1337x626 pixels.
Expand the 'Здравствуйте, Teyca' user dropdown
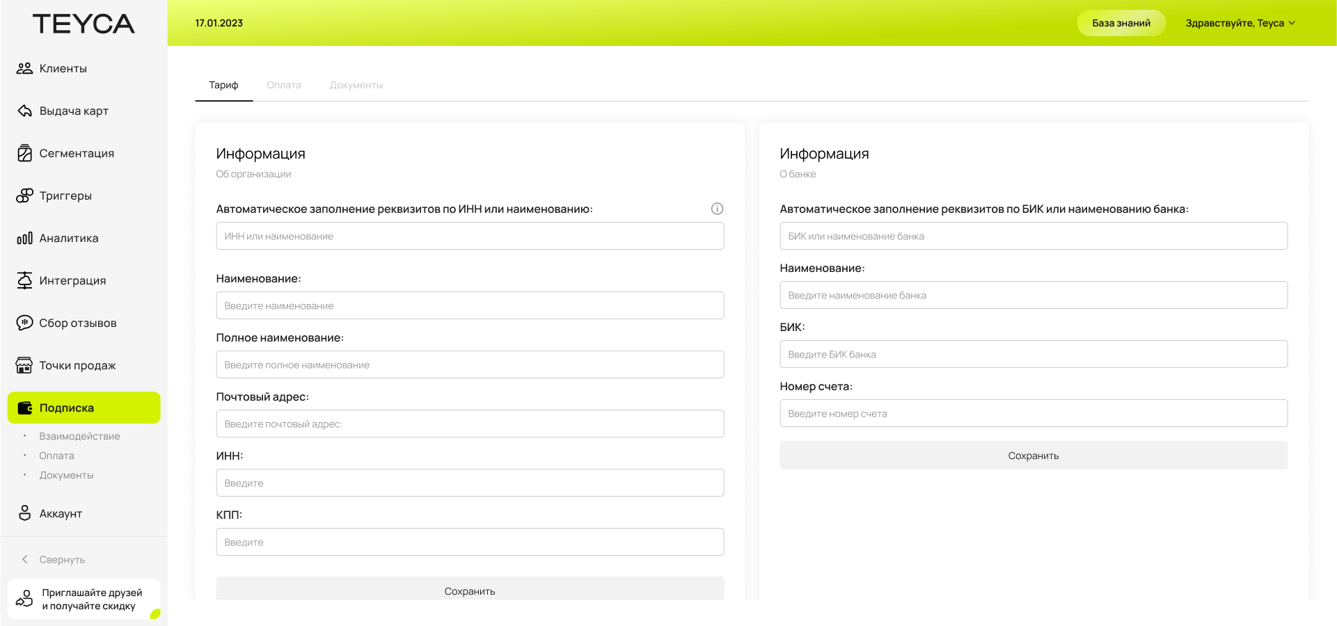(1240, 23)
